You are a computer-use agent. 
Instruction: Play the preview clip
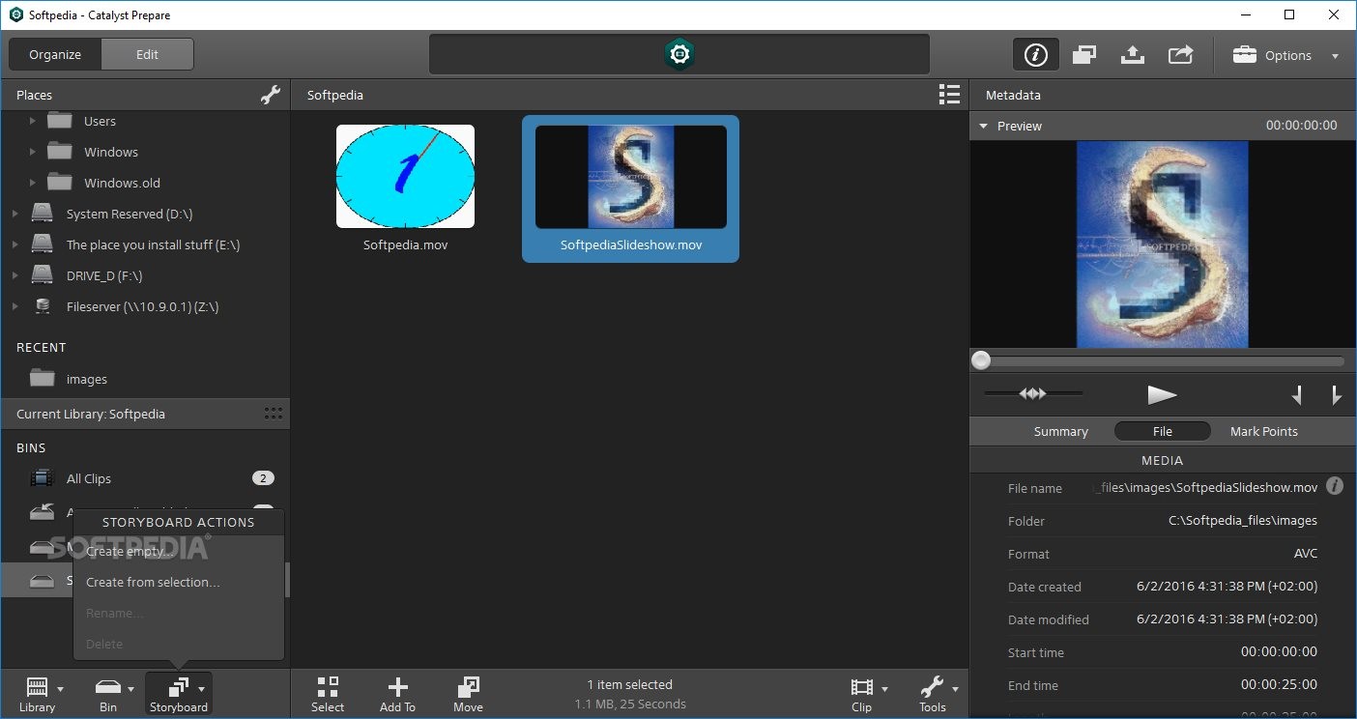(x=1162, y=394)
